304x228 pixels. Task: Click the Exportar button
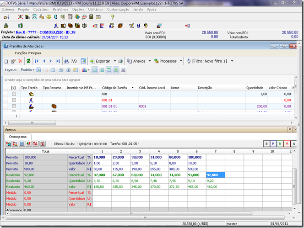coord(100,61)
